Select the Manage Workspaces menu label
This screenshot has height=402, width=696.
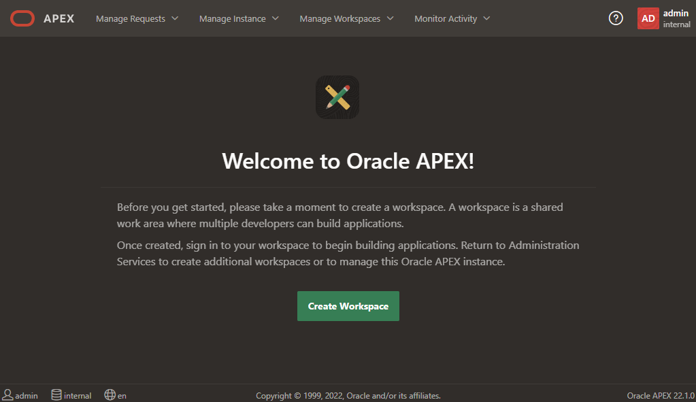[339, 18]
